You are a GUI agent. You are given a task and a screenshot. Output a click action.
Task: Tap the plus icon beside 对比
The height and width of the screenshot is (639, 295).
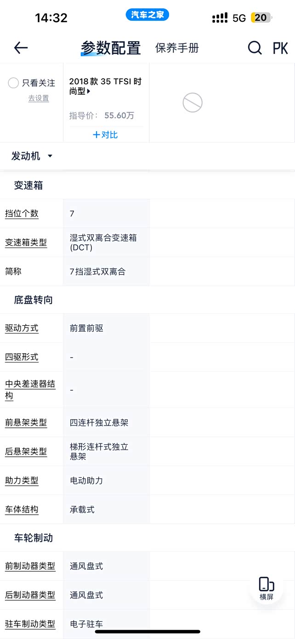tap(96, 135)
